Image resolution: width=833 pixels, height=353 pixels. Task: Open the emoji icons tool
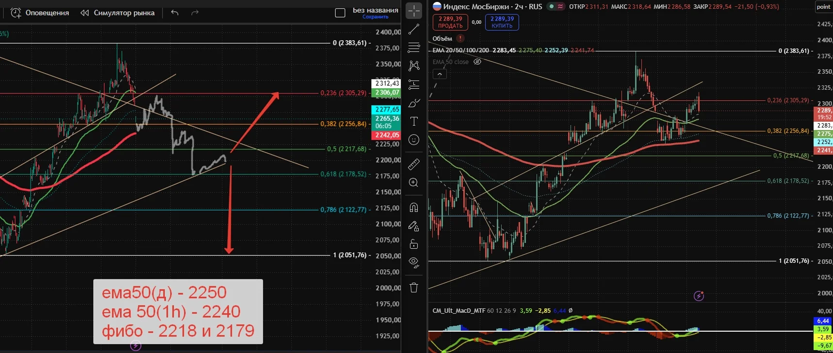pos(414,140)
